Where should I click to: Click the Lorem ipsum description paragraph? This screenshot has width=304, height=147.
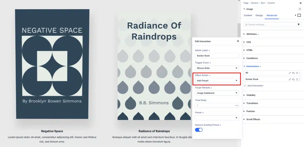(x=52, y=139)
